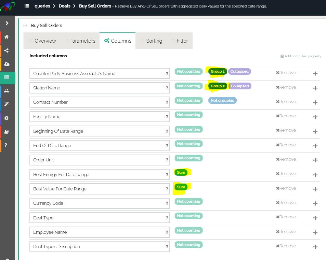Open the home page from sidebar

pyautogui.click(x=6, y=37)
